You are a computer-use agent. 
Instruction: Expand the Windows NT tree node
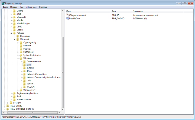[18, 90]
